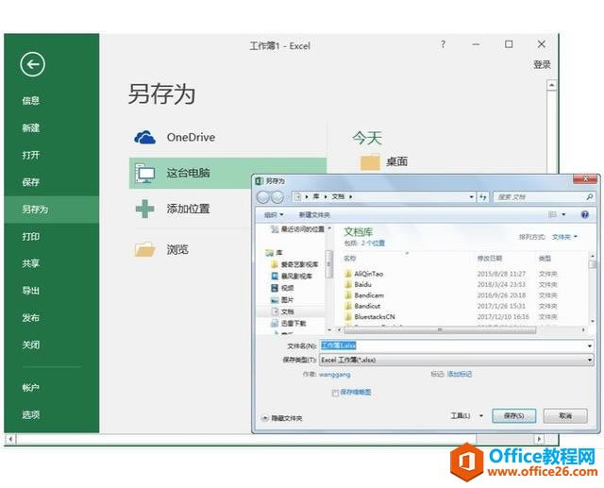Open 发布 in backstage menu

click(x=31, y=318)
